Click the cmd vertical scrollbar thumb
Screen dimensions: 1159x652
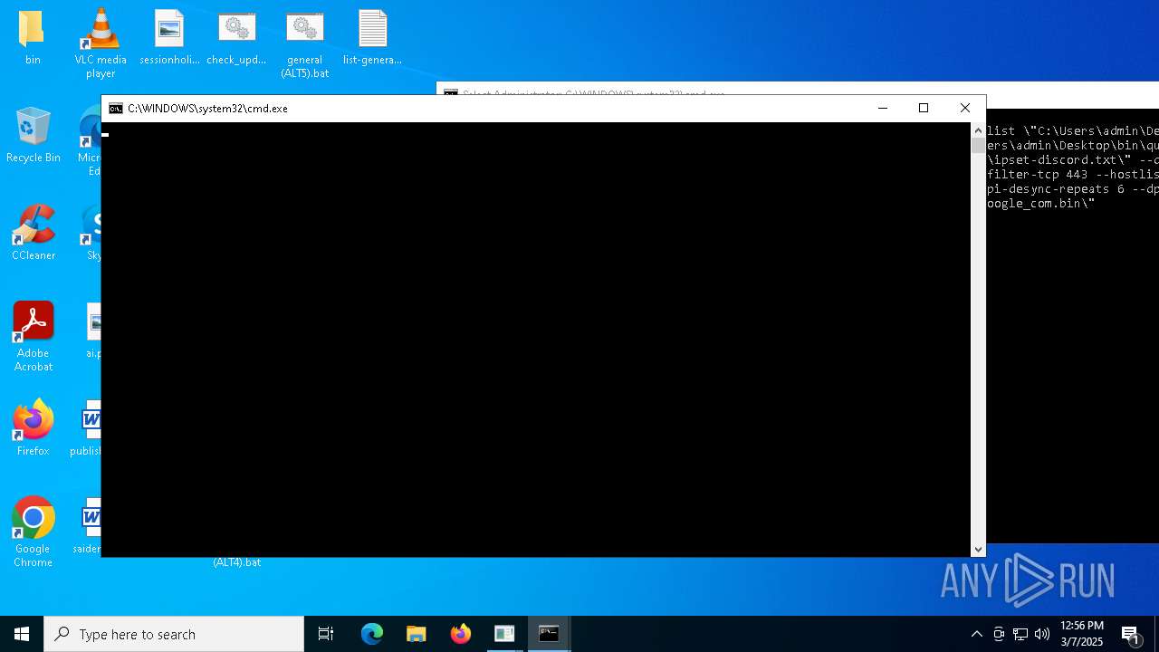(978, 145)
